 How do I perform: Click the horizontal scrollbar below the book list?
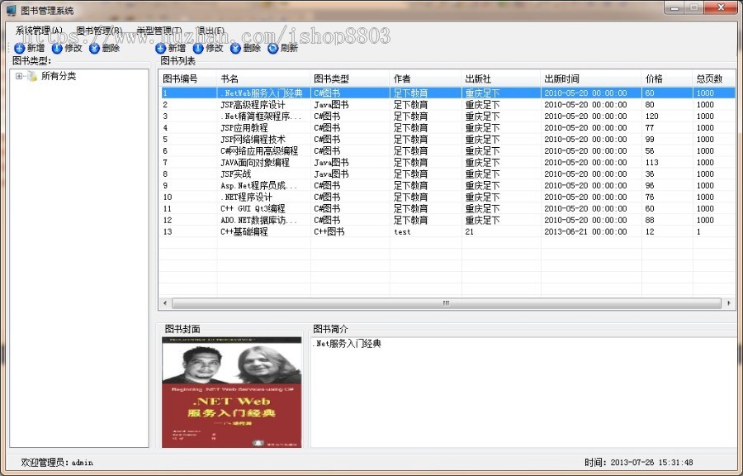pos(446,304)
